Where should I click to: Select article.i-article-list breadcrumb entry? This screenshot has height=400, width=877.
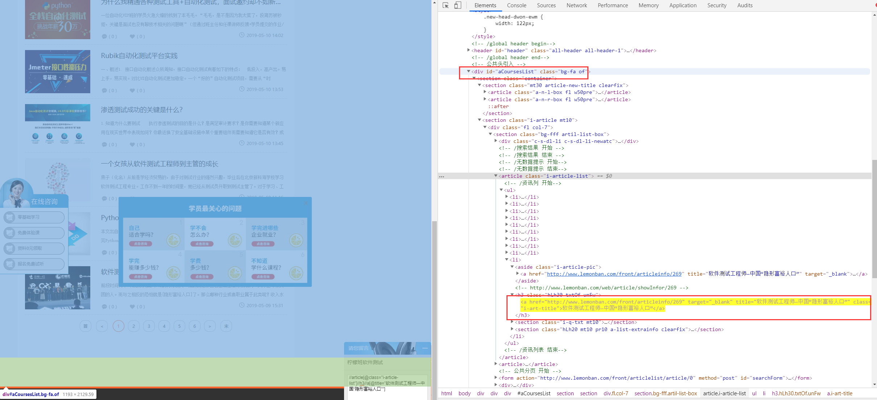(x=724, y=393)
